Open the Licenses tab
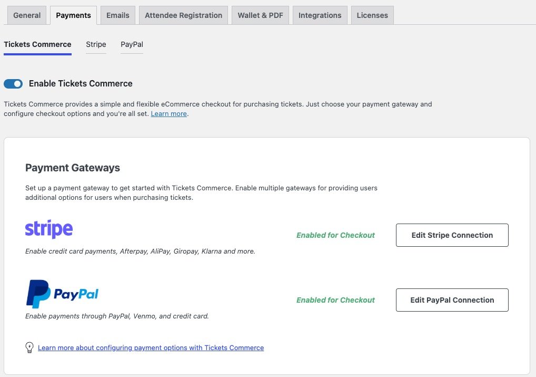 coord(372,15)
